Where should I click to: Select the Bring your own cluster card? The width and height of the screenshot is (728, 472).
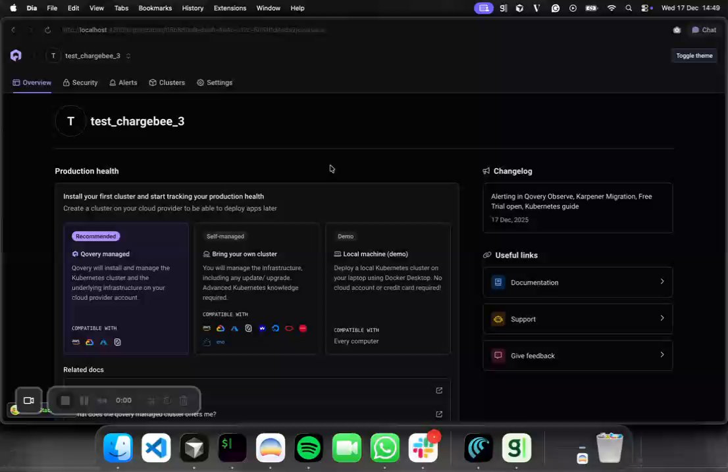click(257, 289)
